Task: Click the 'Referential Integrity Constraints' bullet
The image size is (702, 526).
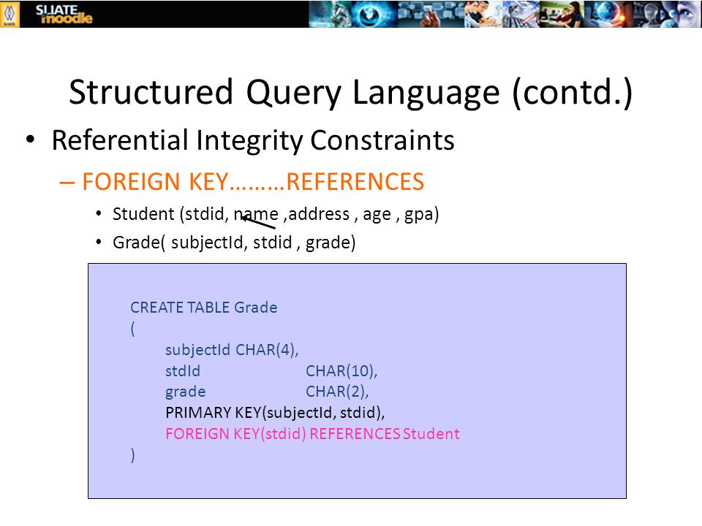Action: [x=253, y=140]
